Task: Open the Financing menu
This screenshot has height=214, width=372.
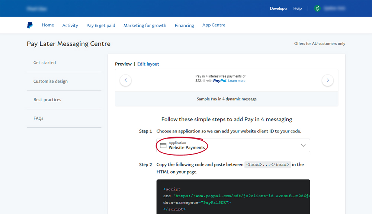Action: [x=184, y=25]
